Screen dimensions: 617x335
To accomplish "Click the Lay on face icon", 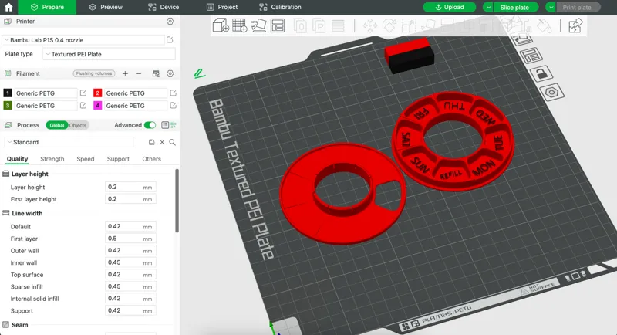I will click(x=428, y=26).
